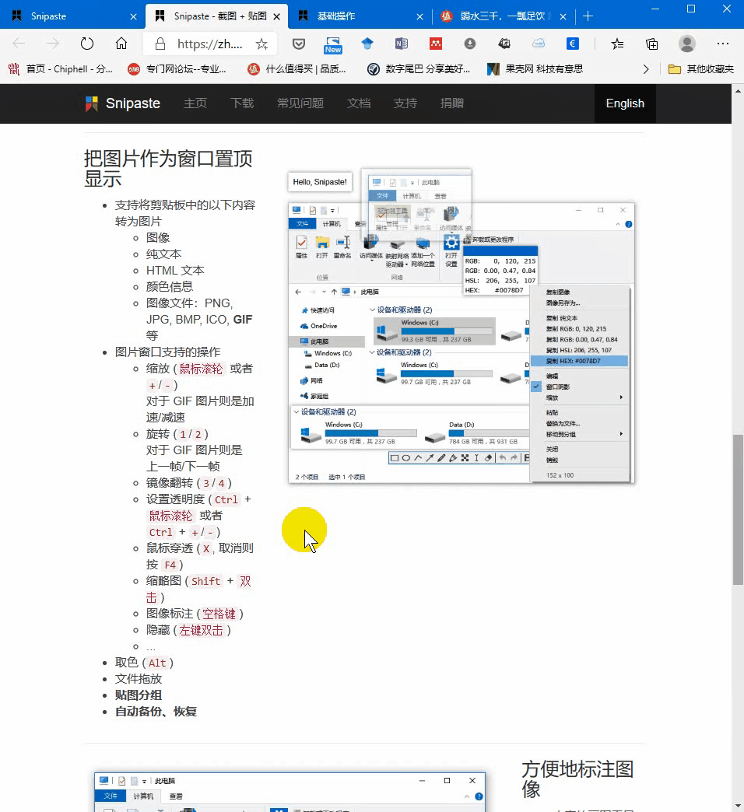Open the Collections icon

[651, 44]
